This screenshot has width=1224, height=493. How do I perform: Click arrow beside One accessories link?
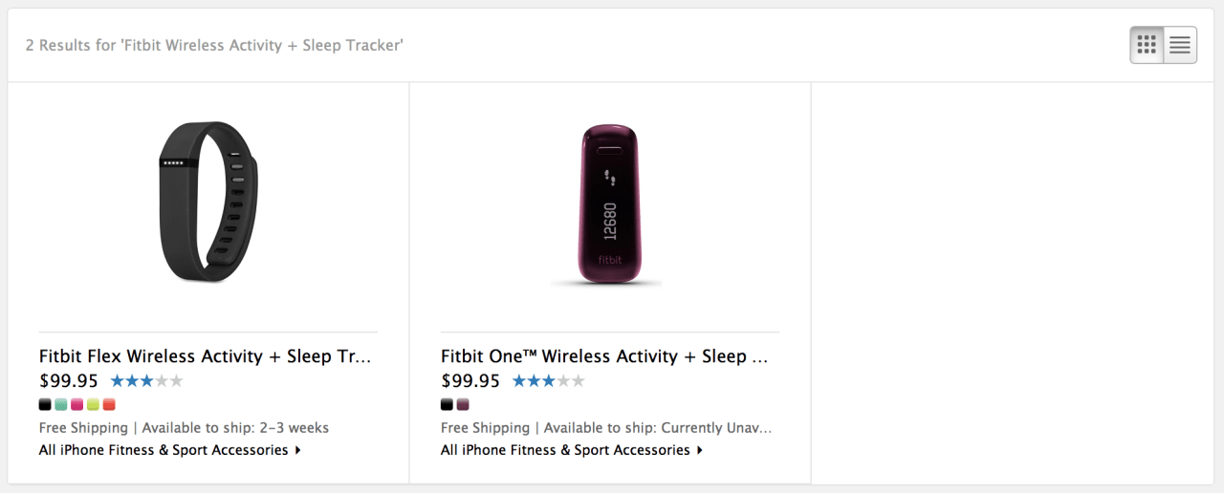[x=700, y=450]
